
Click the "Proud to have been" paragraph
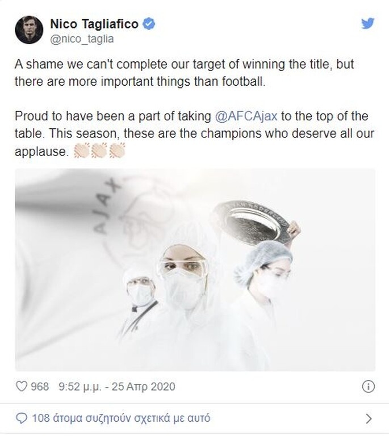pos(192,135)
